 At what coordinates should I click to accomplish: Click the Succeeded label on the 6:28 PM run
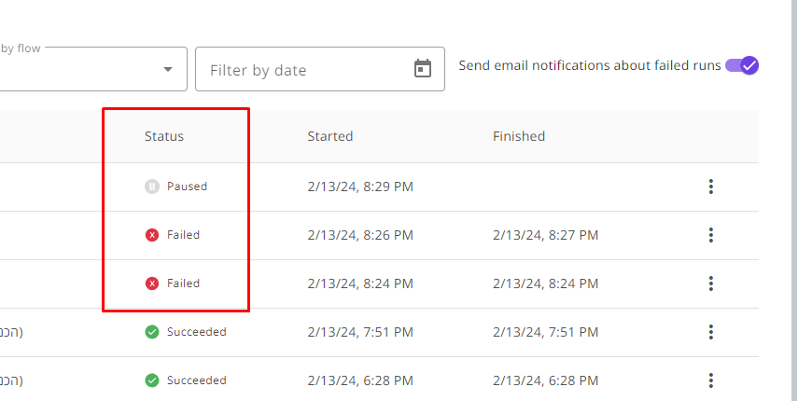(x=196, y=380)
